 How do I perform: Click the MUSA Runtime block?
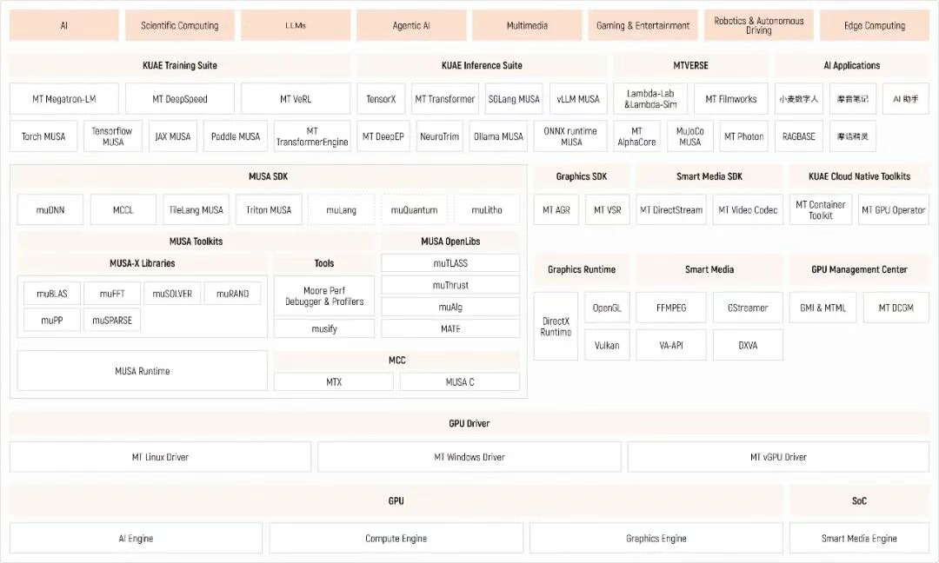click(143, 371)
